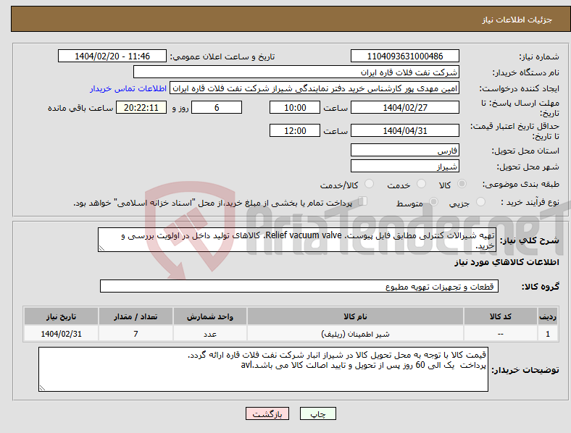571x433 pixels.
Task: Click the واحد شمارش column header
Action: pos(209,316)
